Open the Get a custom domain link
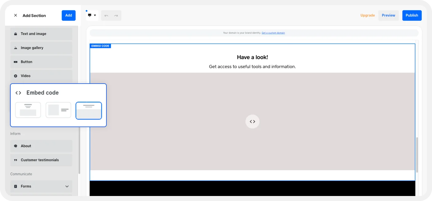The width and height of the screenshot is (432, 201). coord(273,33)
